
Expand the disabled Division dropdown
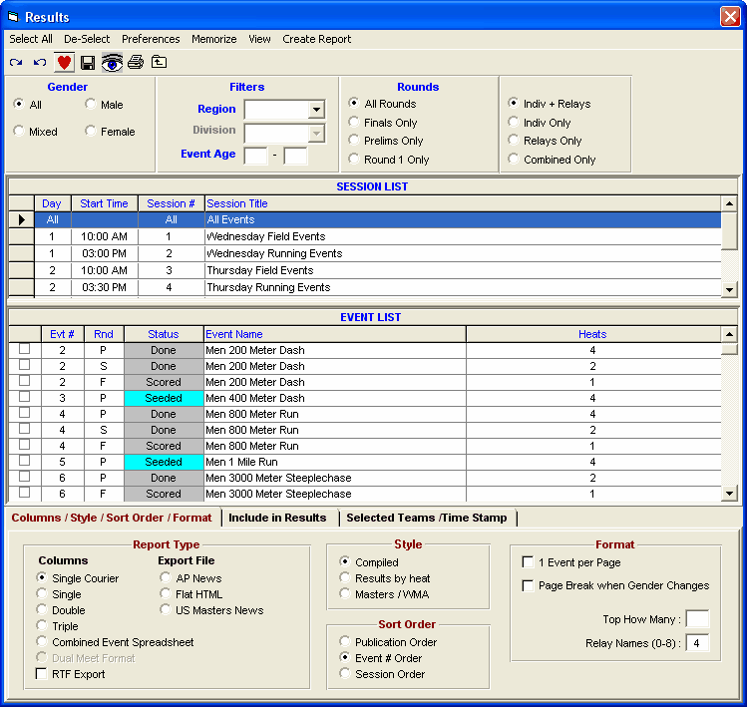316,134
